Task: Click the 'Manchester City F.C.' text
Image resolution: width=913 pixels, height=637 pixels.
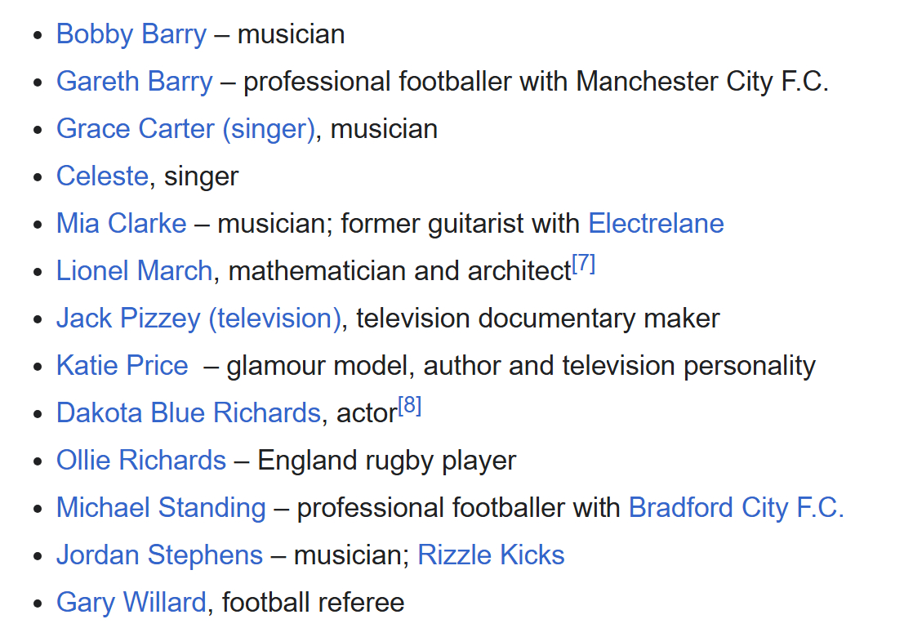Action: [702, 82]
